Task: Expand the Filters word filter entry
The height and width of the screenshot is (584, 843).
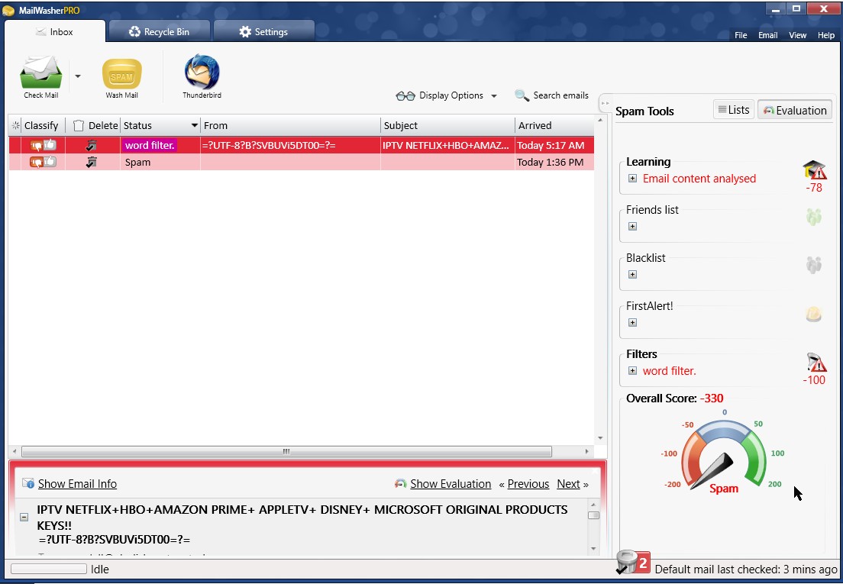Action: 633,371
